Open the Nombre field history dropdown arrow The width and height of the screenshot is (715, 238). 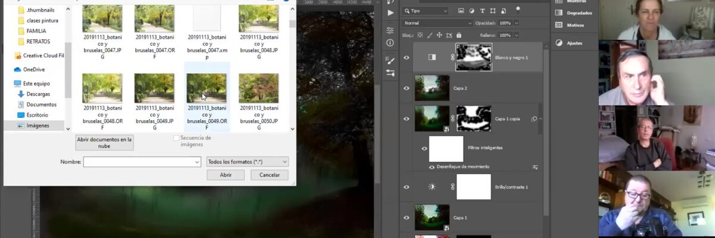pyautogui.click(x=197, y=162)
